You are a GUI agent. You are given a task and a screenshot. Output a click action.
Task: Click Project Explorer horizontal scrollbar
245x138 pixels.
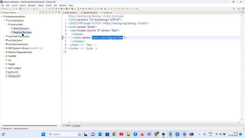pyautogui.click(x=30, y=125)
